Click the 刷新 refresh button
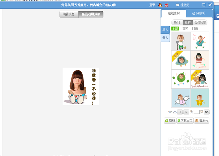 [170, 121]
